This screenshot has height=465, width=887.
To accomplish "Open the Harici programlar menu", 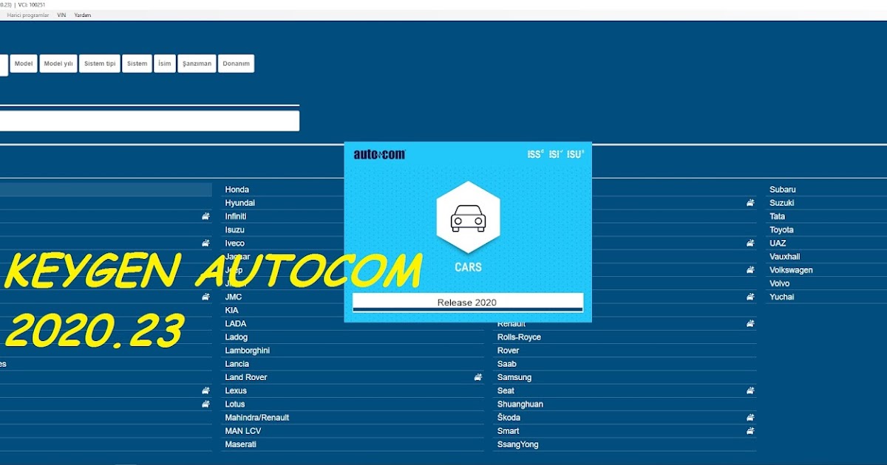I will [27, 15].
